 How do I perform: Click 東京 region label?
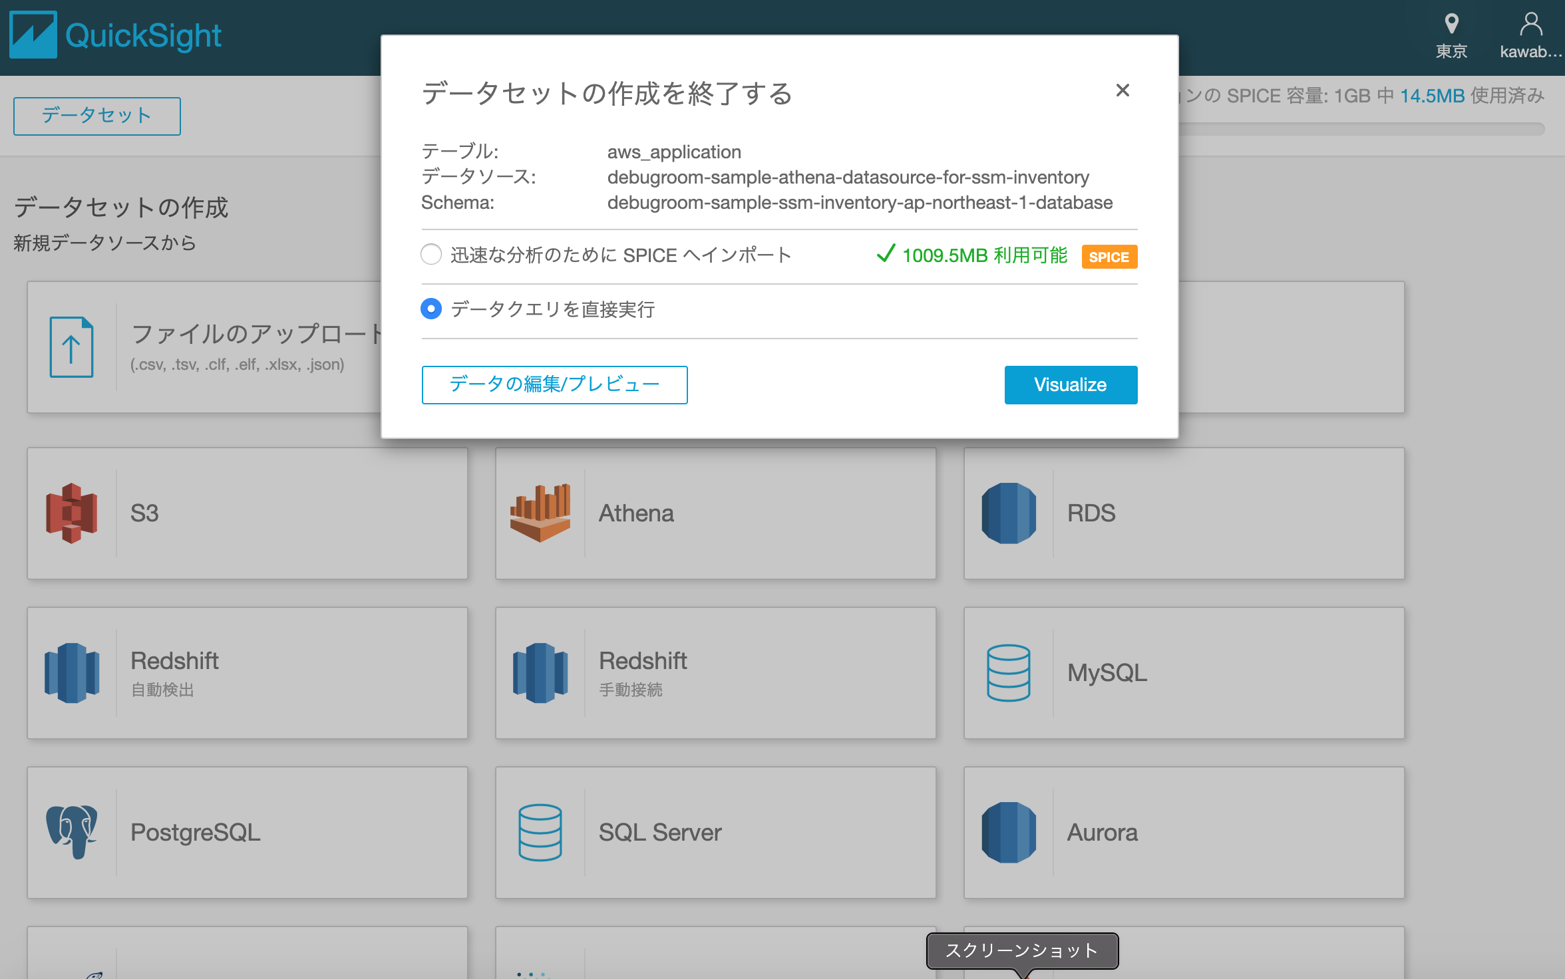point(1452,52)
